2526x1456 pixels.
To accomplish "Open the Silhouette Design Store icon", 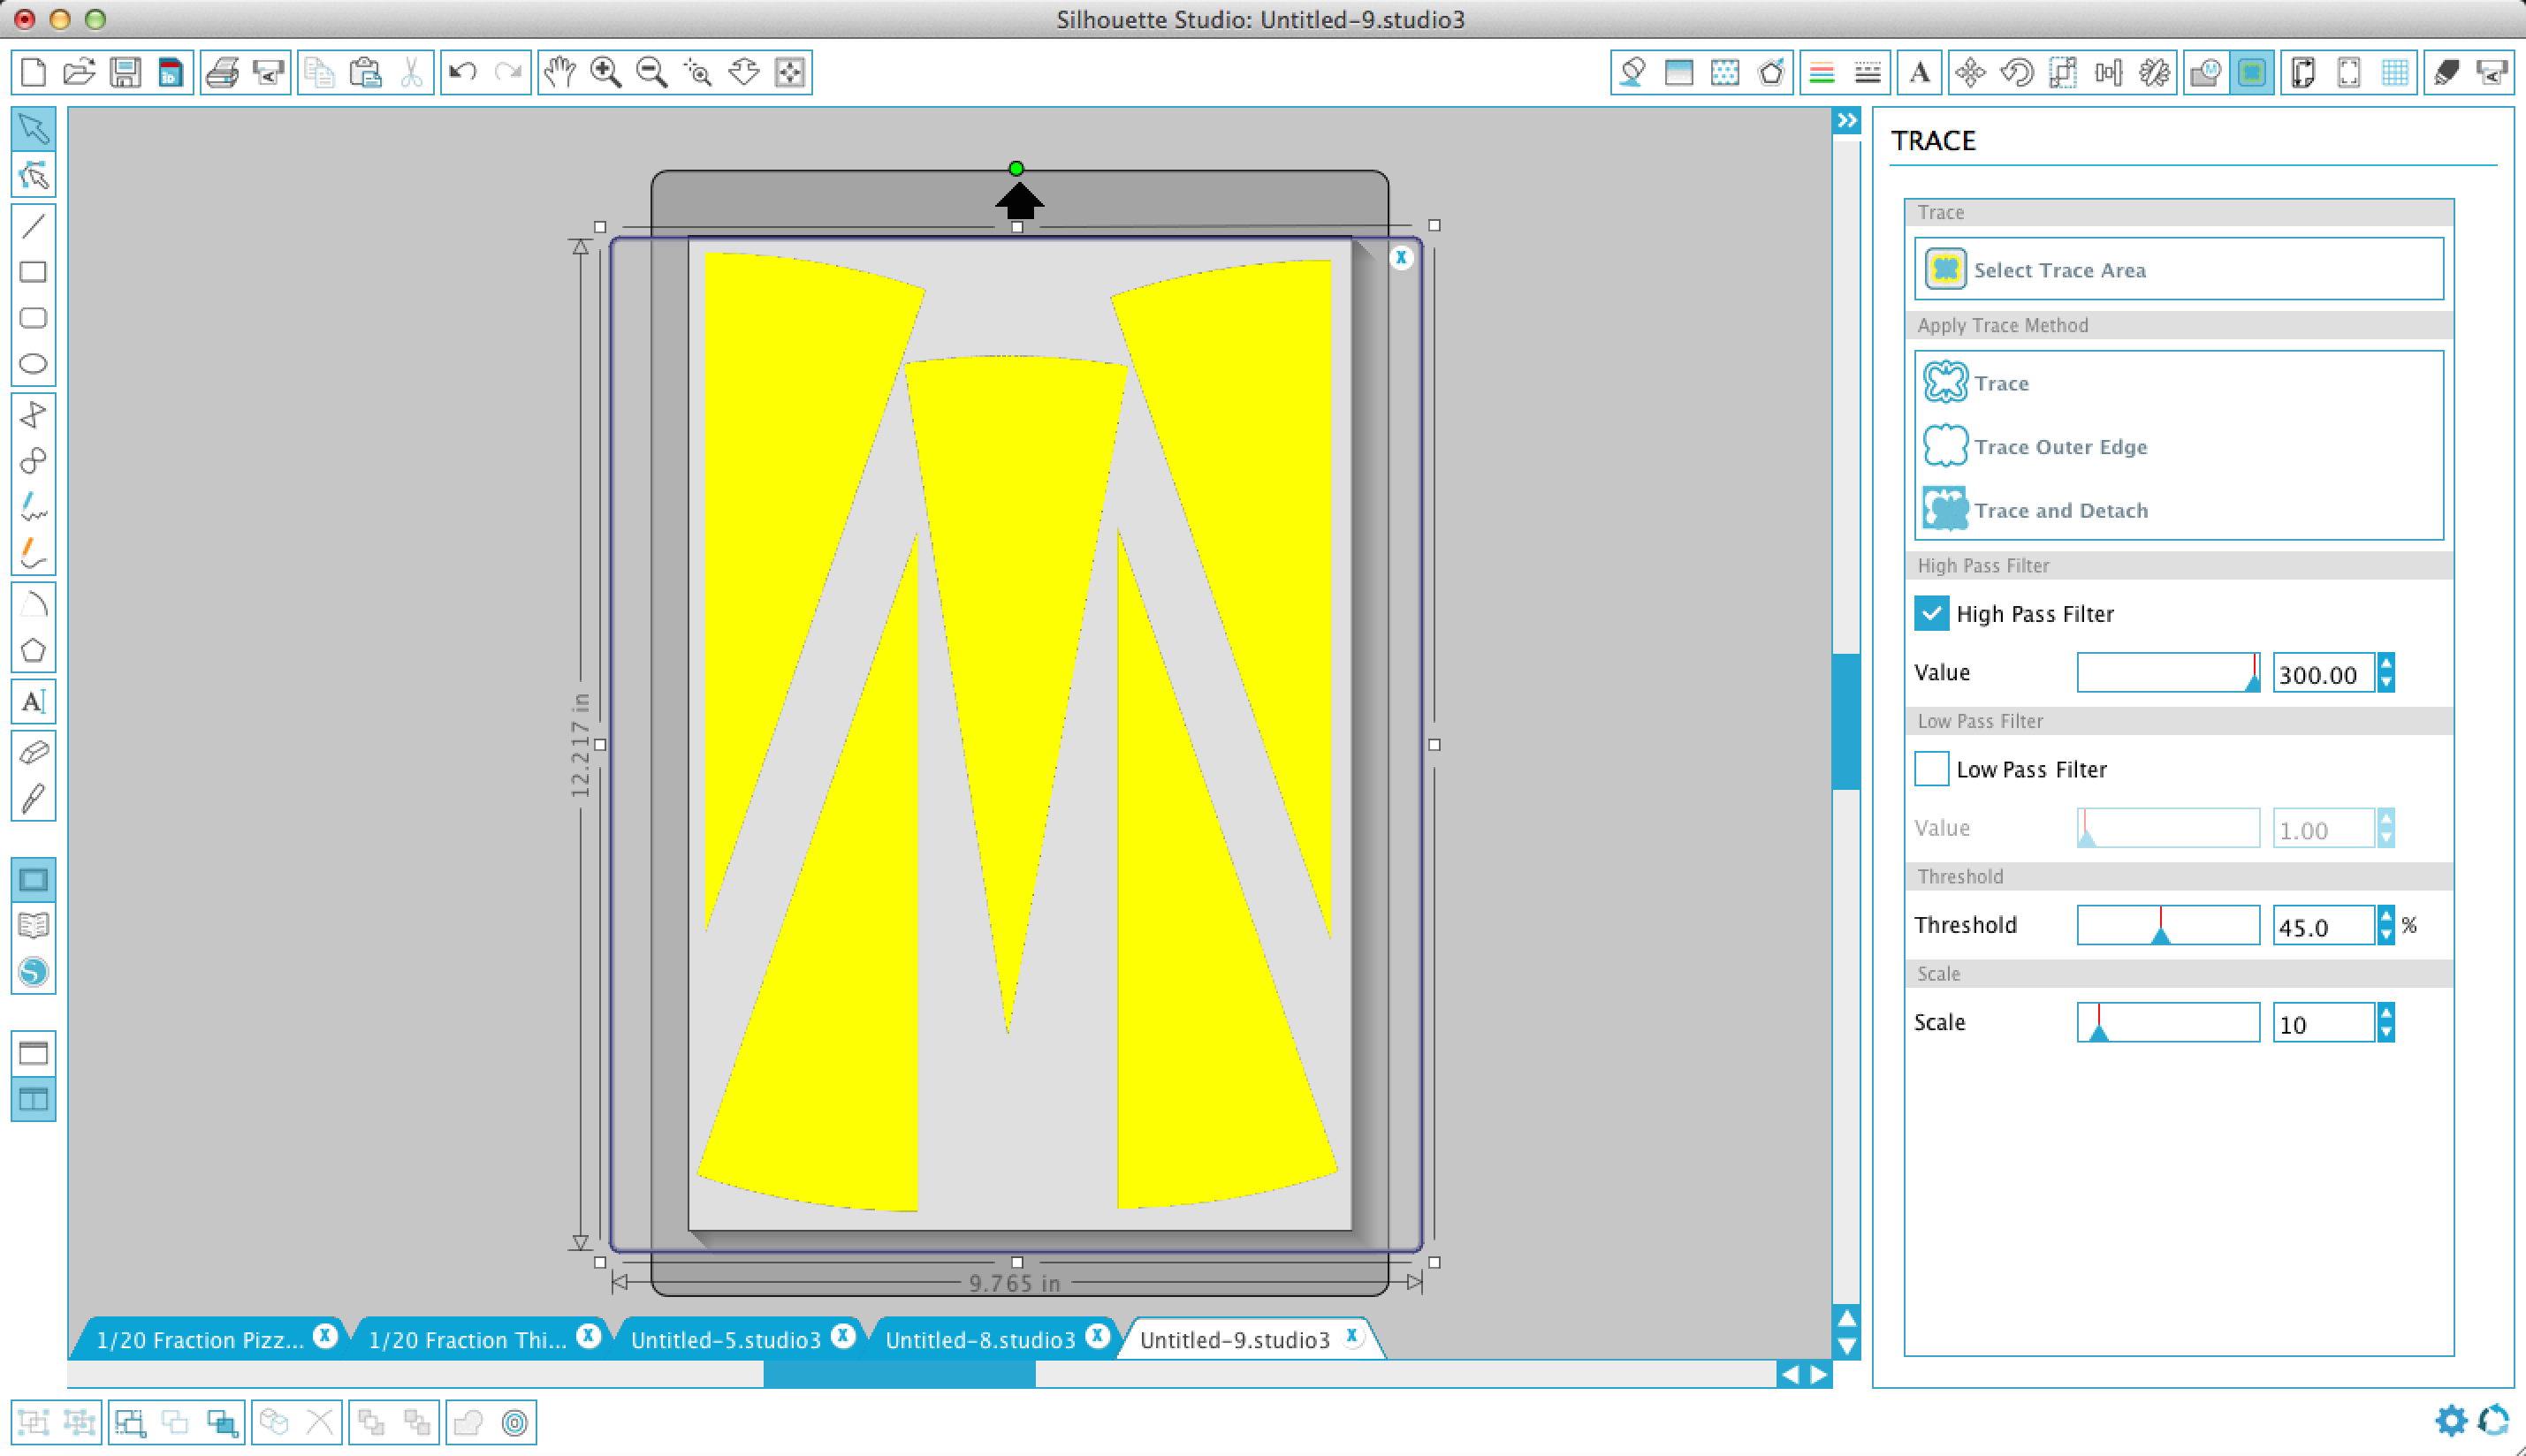I will coord(33,972).
